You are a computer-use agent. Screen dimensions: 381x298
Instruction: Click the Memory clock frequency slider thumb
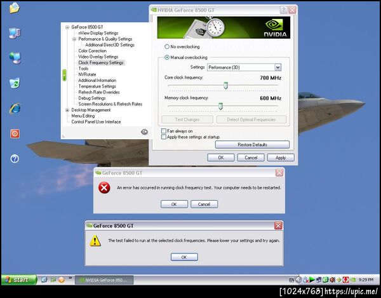220,106
